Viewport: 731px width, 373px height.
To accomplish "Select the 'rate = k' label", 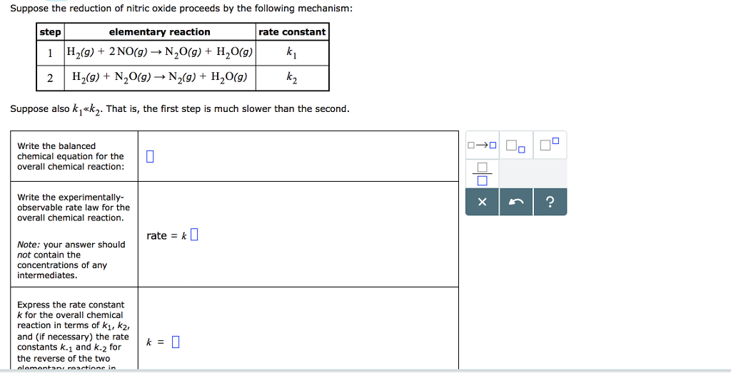I will (166, 235).
